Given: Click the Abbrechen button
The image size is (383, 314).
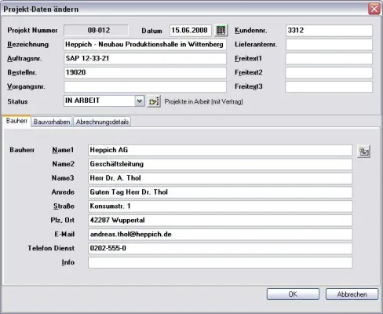Looking at the screenshot, I should pos(352,294).
